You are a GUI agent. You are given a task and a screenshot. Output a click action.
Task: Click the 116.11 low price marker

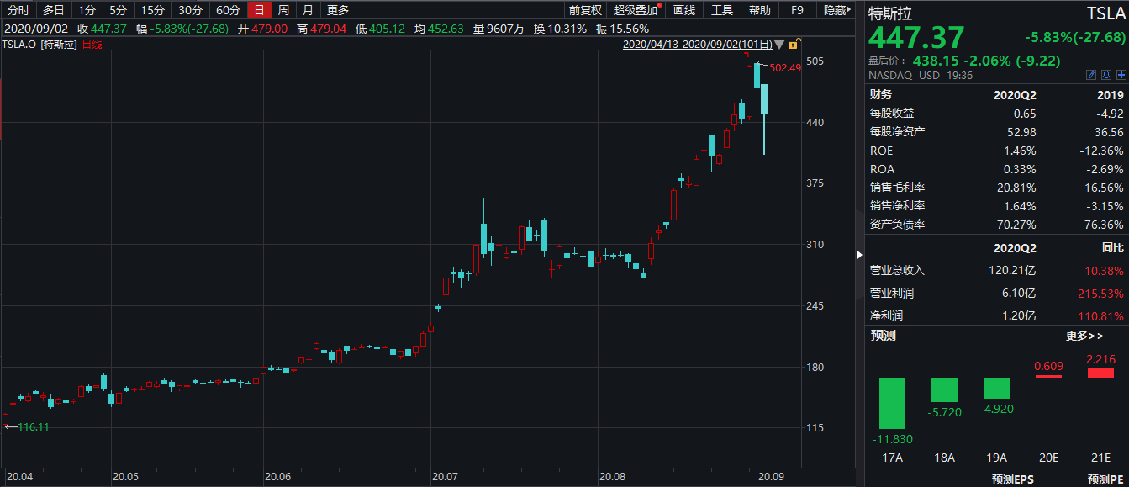(x=34, y=427)
